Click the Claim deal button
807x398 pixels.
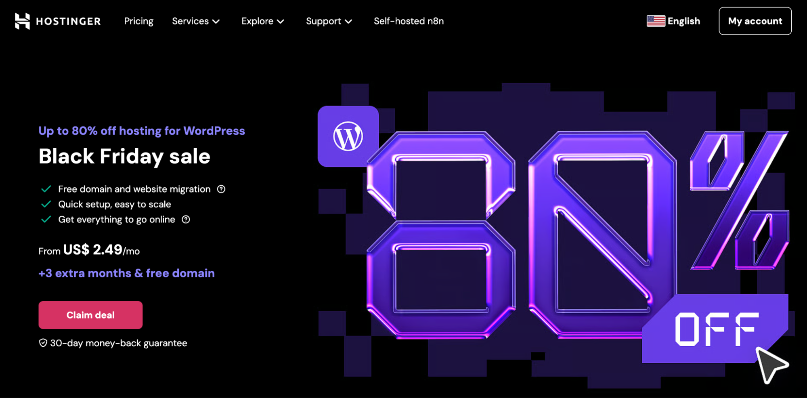(90, 315)
